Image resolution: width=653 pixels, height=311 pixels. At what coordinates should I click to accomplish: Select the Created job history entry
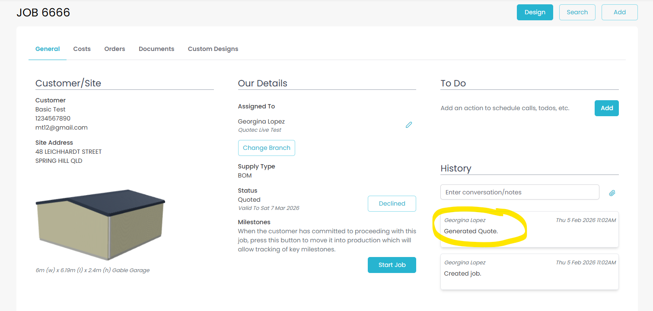(x=529, y=271)
